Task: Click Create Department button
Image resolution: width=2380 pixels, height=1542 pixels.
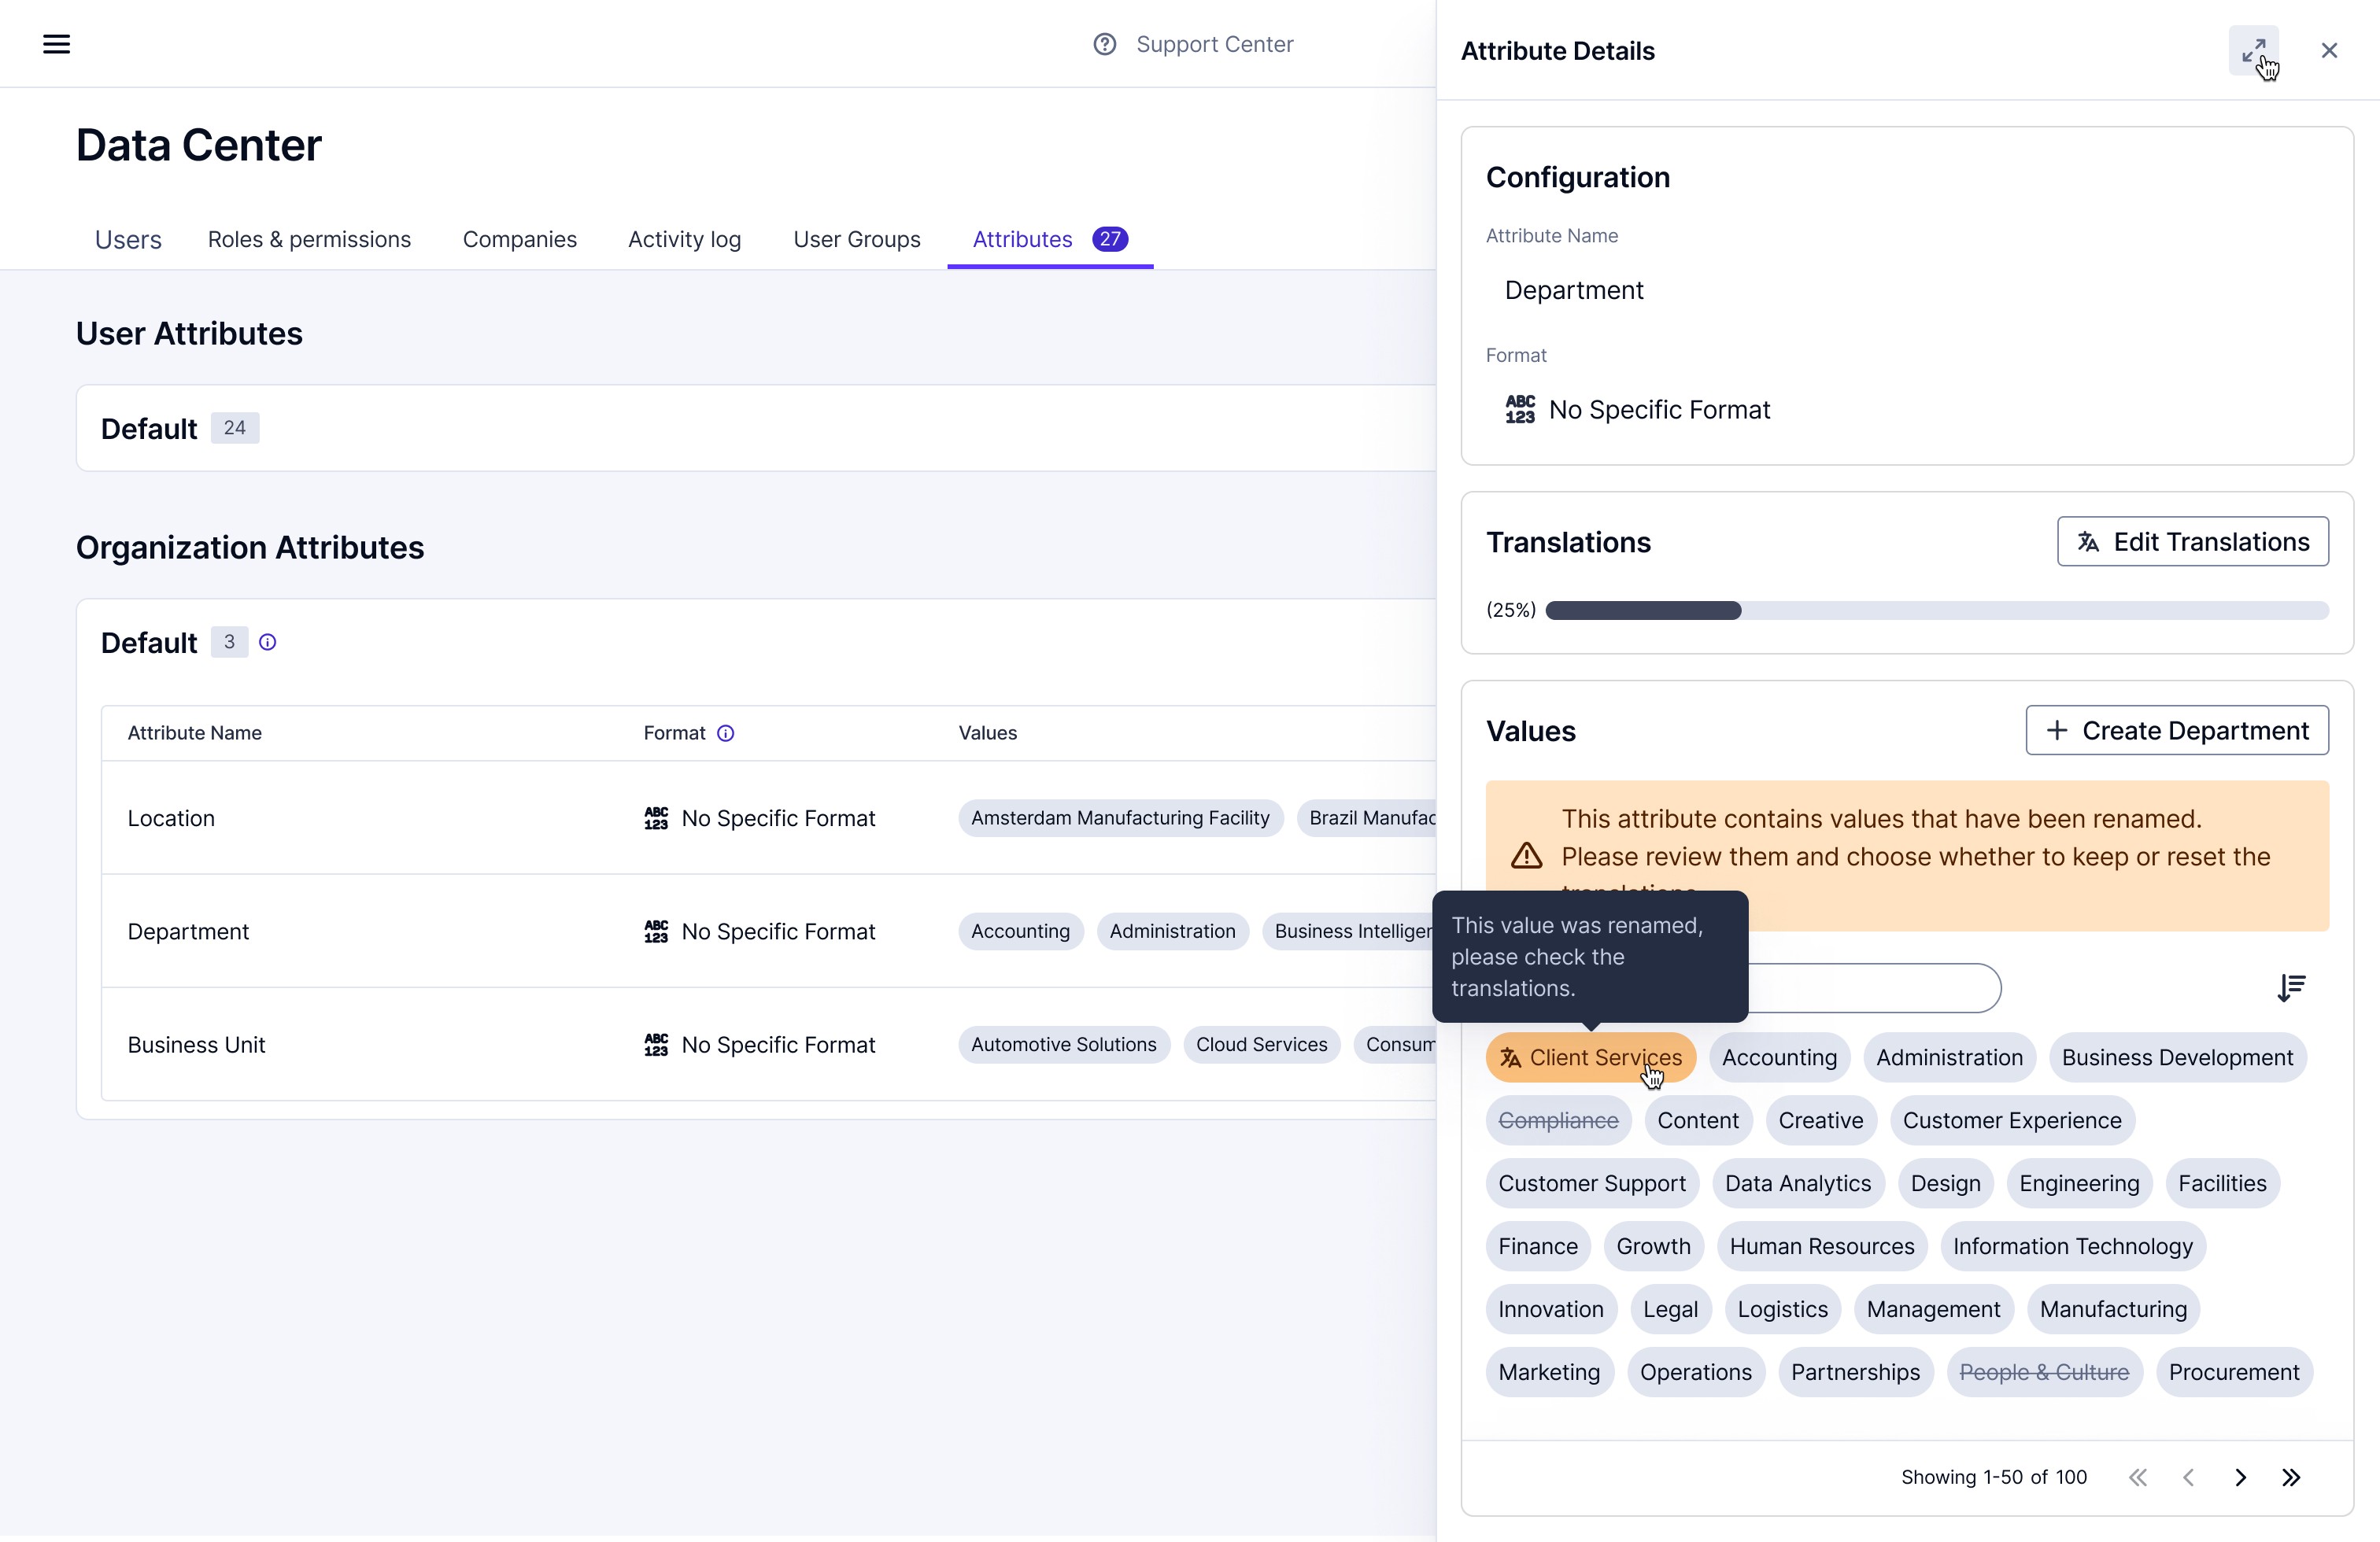Action: [2176, 731]
